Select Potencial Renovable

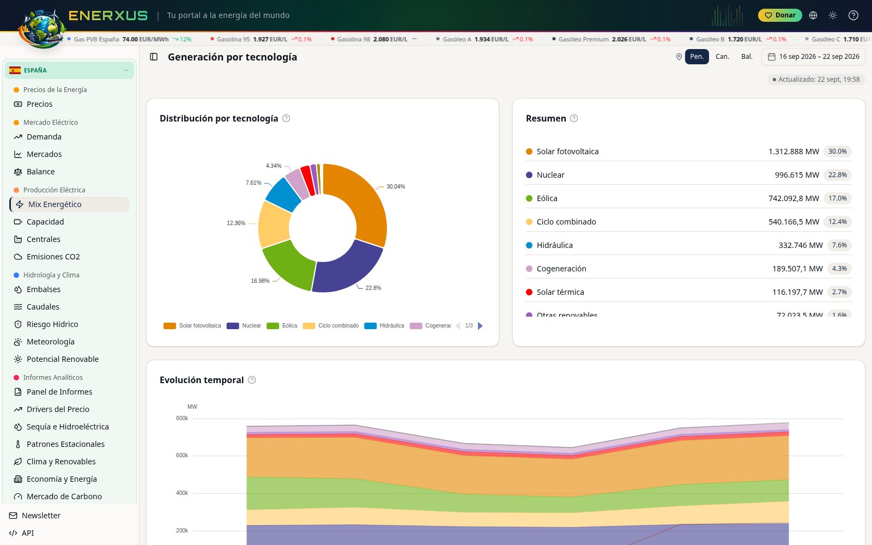(x=70, y=359)
